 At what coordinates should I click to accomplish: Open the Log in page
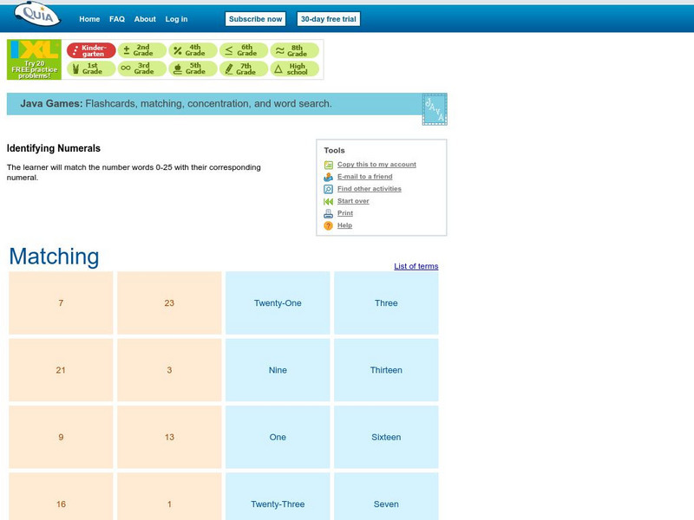point(176,19)
